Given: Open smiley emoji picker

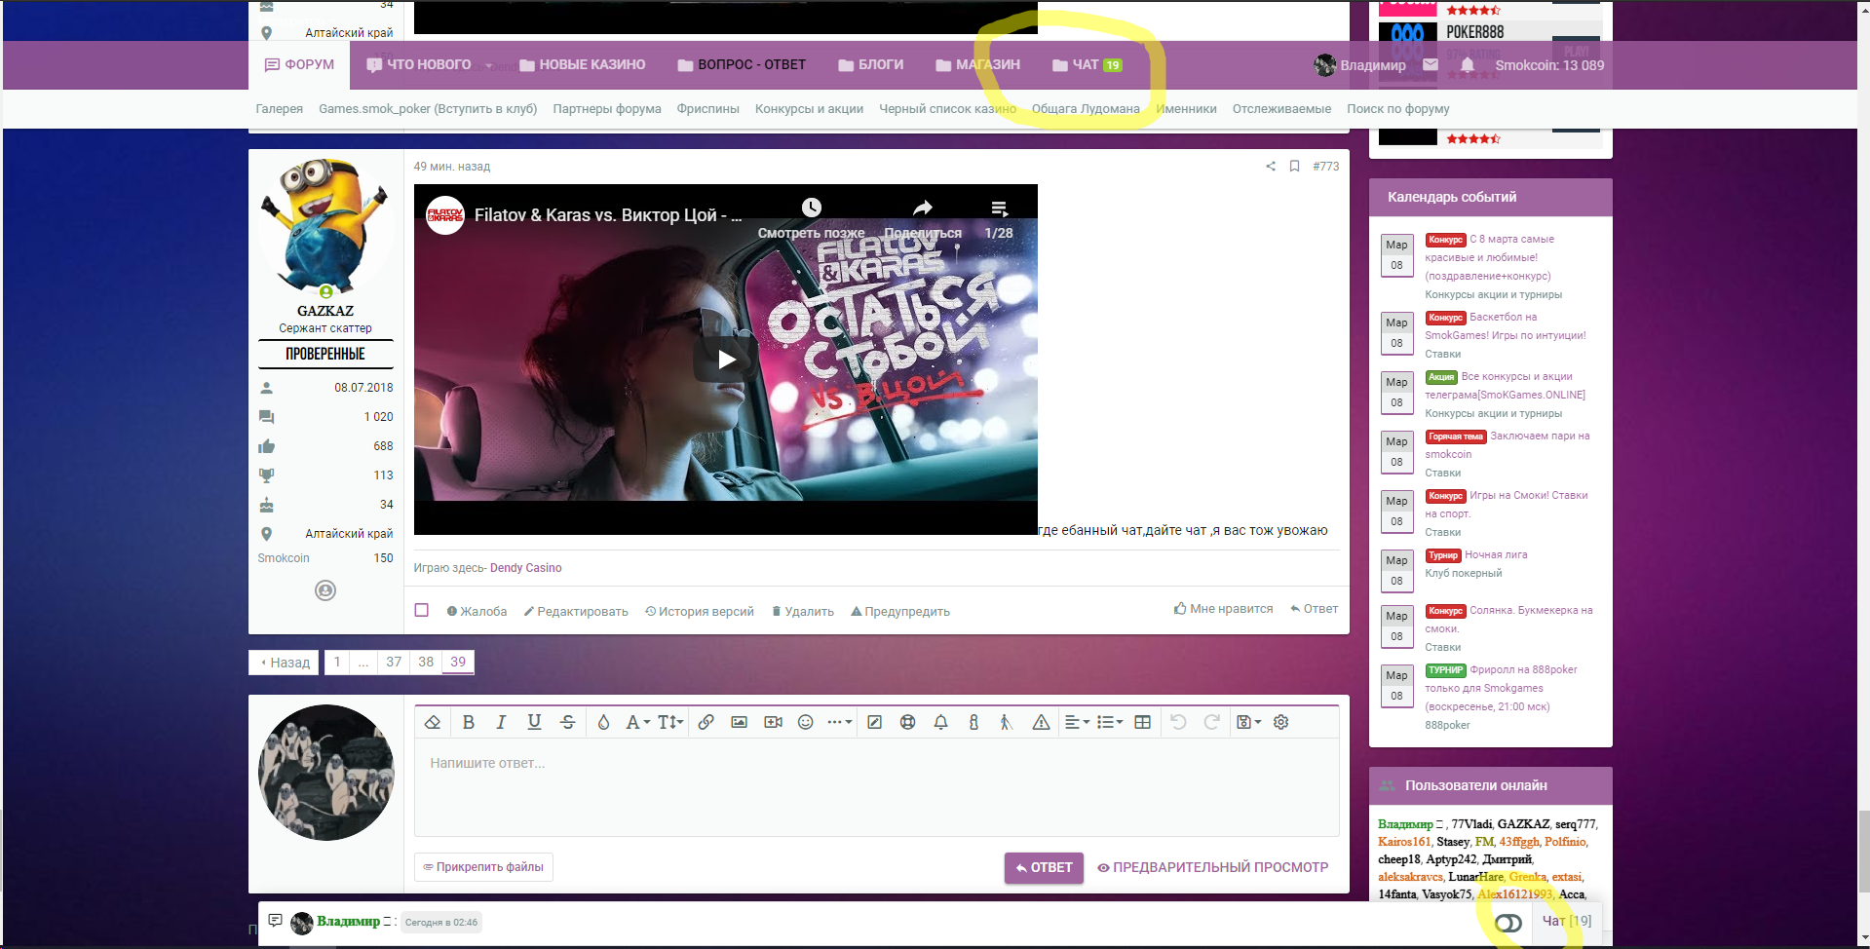Looking at the screenshot, I should [806, 722].
